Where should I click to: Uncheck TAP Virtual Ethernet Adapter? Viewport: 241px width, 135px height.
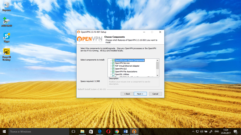113,66
